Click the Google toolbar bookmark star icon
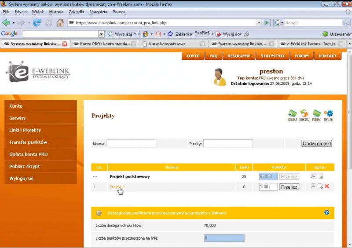Viewport: 352px width, 248px height. pos(170,34)
